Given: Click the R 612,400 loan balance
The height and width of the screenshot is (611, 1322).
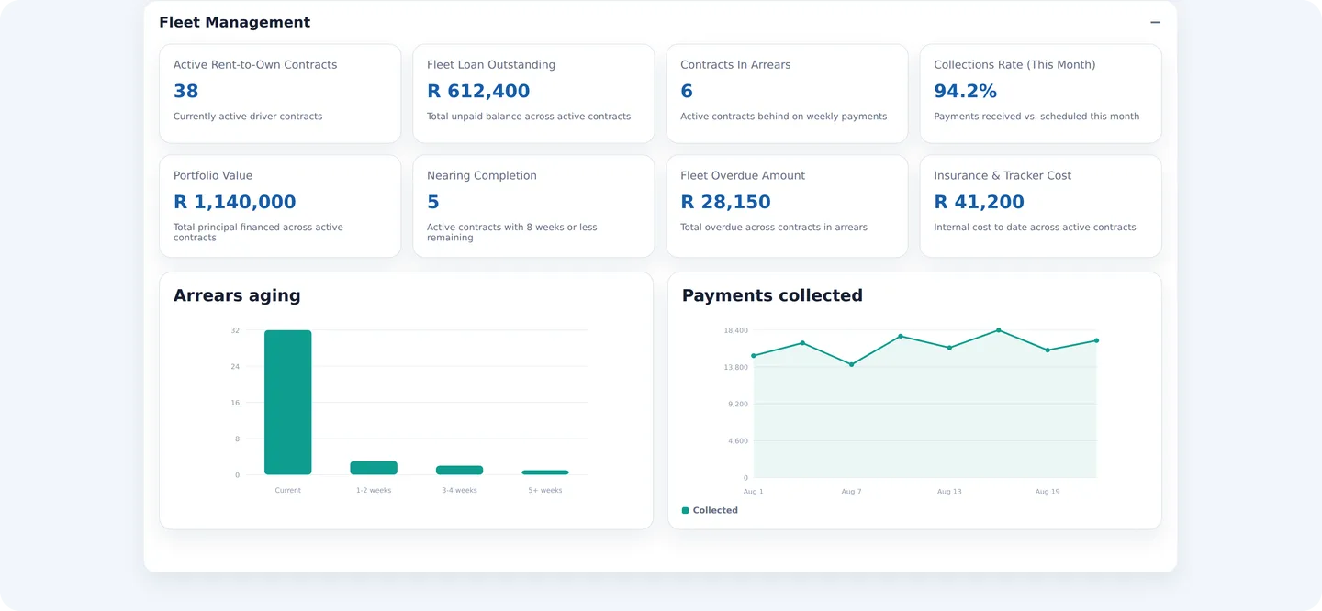Looking at the screenshot, I should coord(478,91).
